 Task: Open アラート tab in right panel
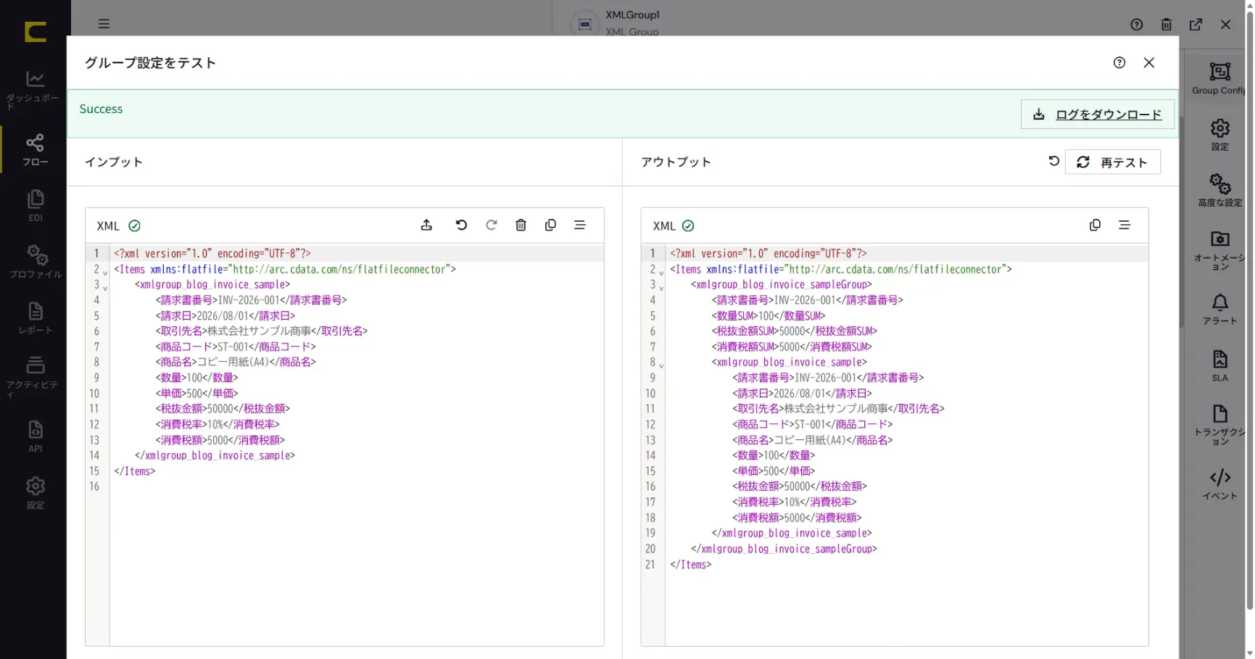[1219, 310]
